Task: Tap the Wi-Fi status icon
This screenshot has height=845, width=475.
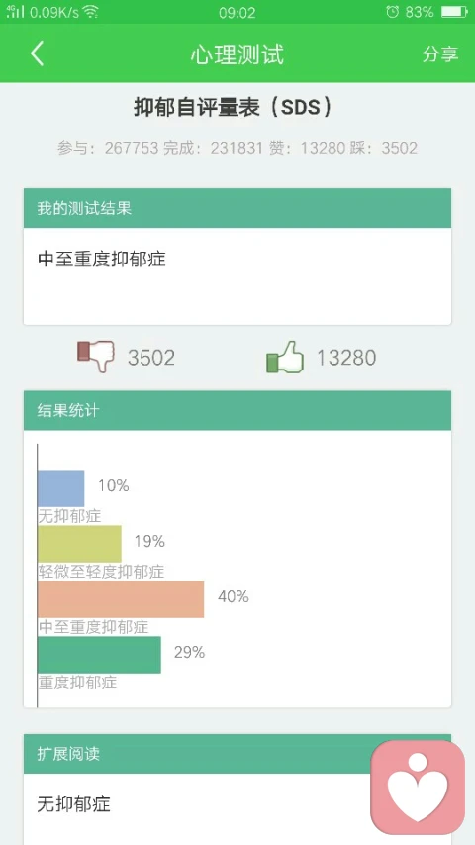Action: coord(90,11)
